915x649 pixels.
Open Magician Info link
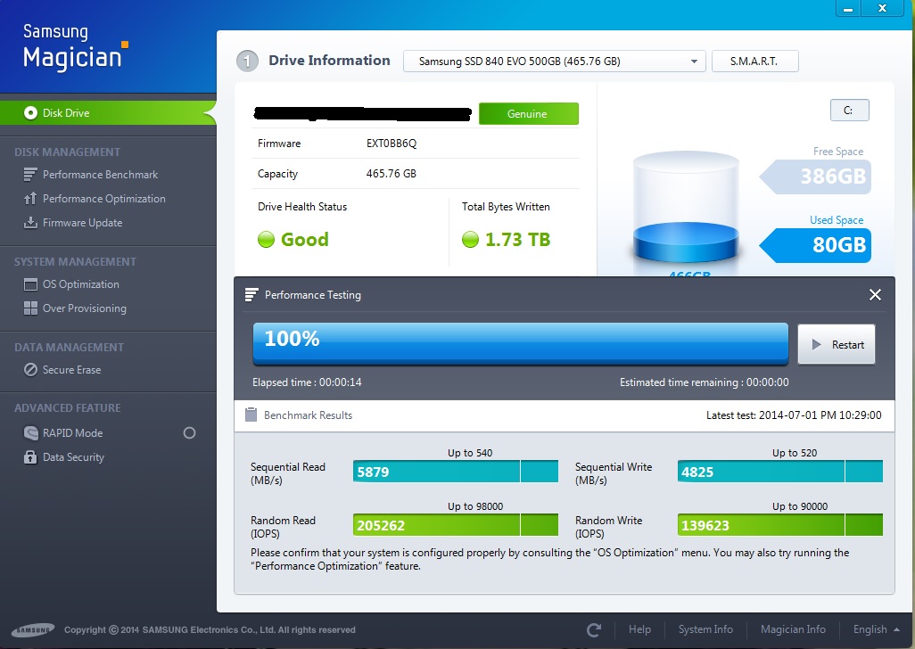tap(793, 629)
